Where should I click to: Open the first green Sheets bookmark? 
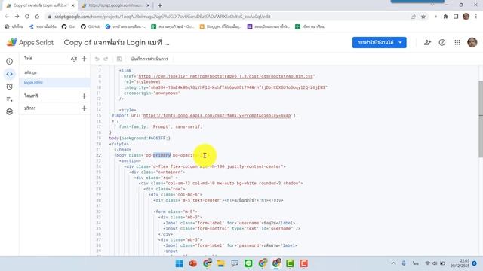click(x=173, y=26)
